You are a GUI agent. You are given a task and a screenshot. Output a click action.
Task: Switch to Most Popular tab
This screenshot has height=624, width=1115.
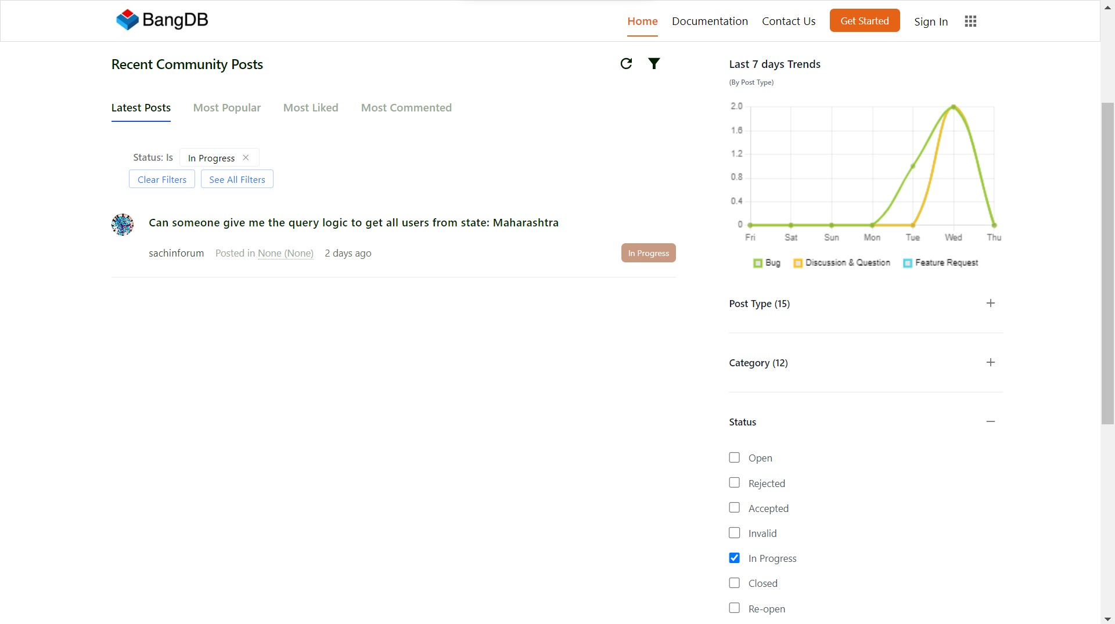point(227,107)
